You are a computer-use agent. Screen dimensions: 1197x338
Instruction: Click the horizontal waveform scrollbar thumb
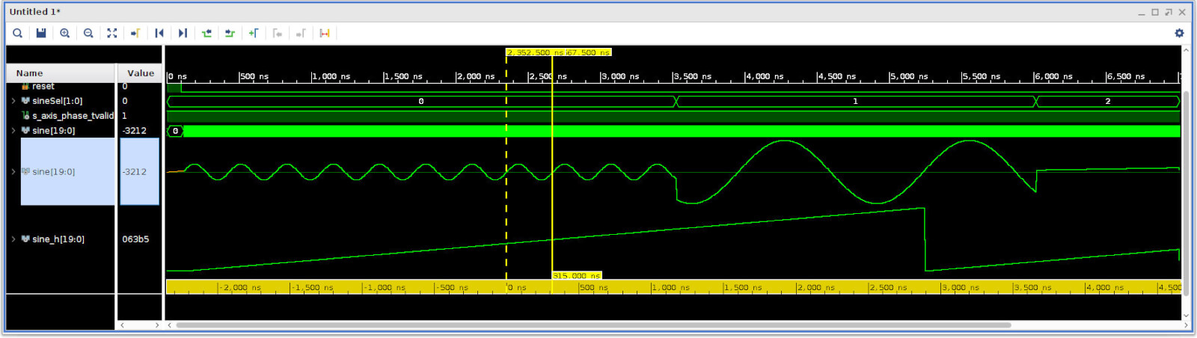(593, 325)
